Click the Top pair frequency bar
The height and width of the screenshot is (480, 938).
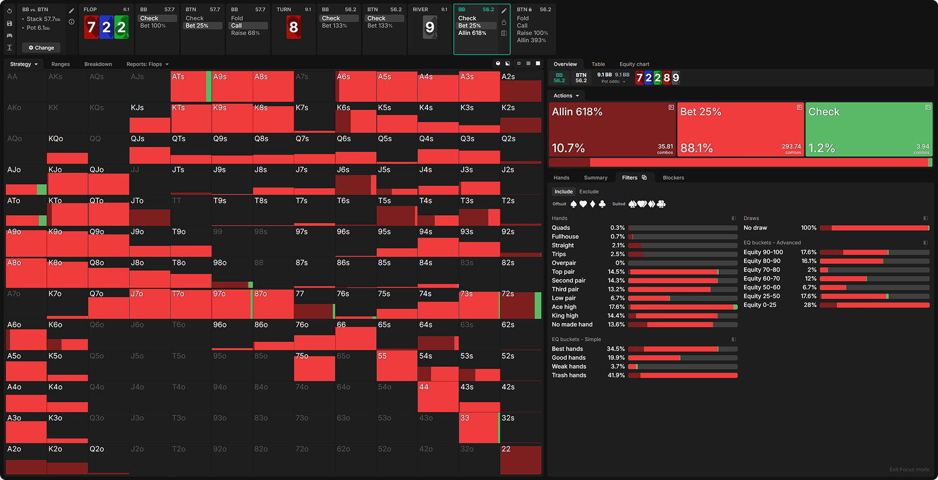682,272
